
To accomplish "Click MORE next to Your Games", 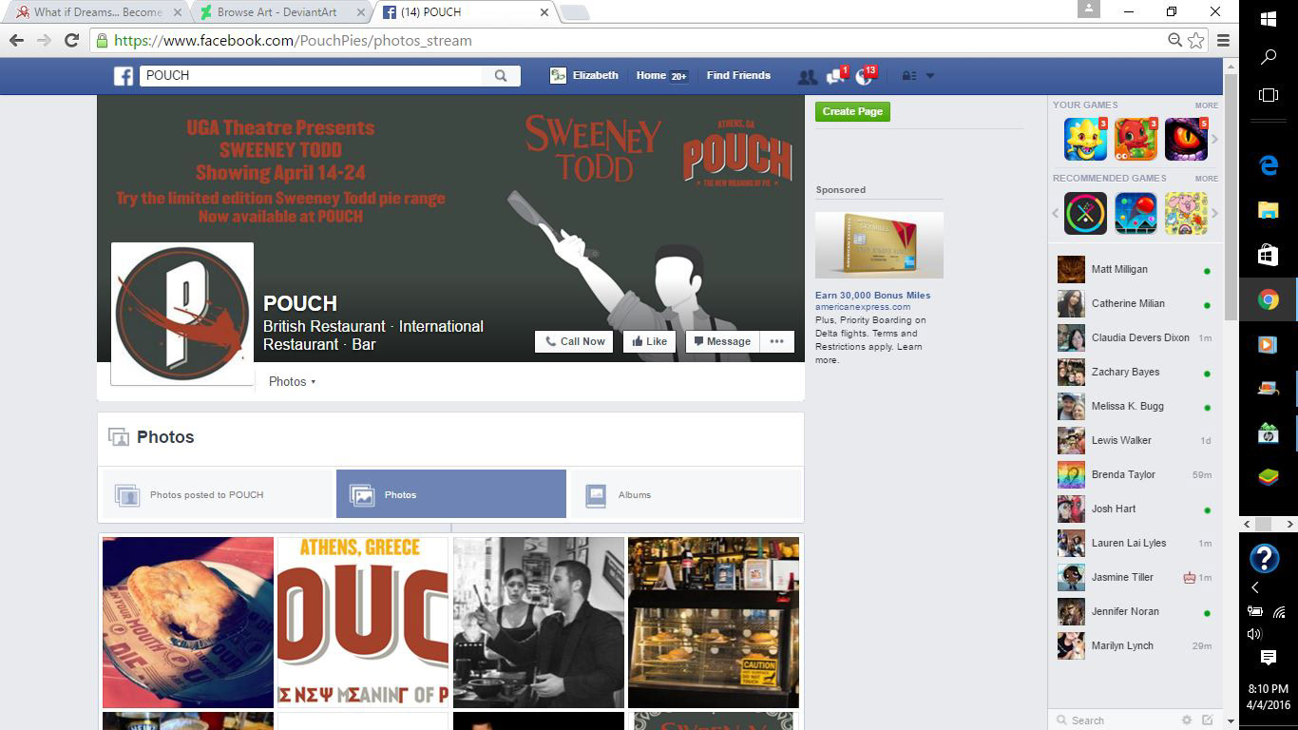I will tap(1206, 106).
